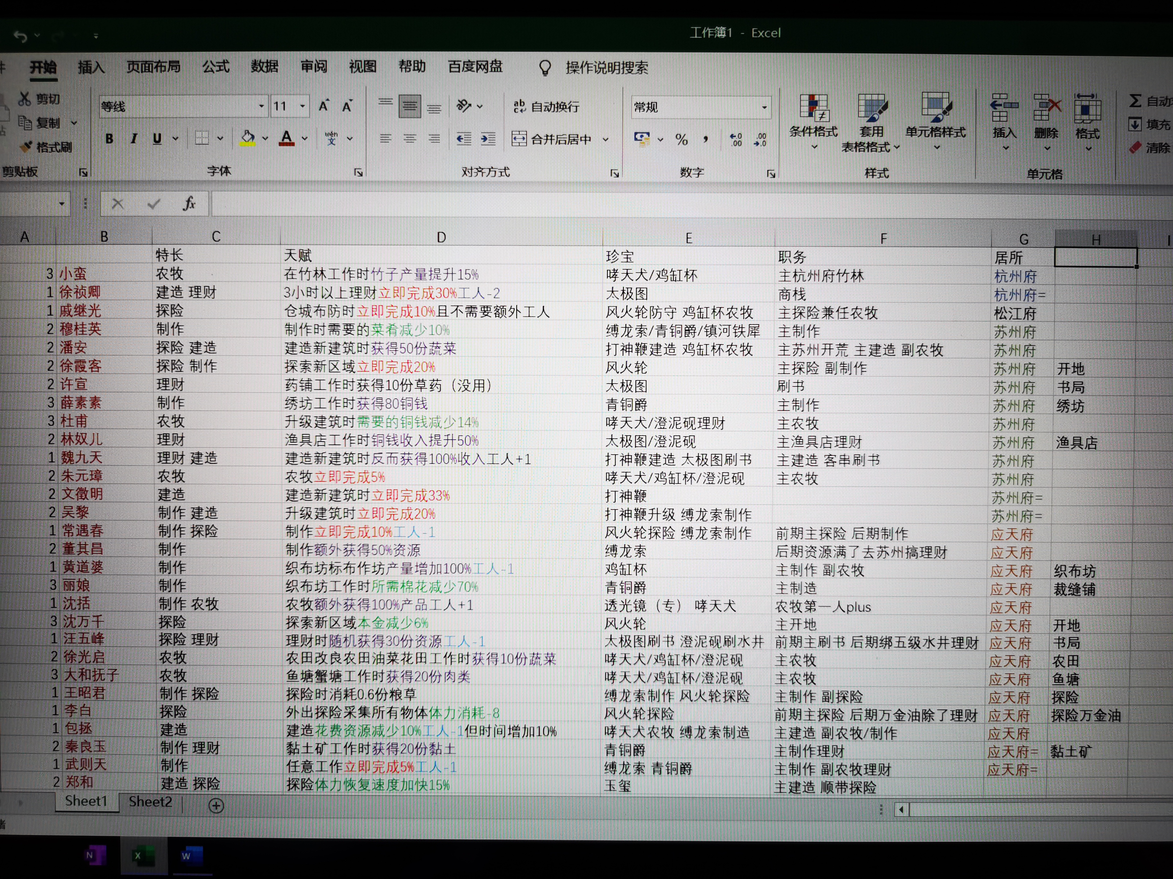Open Conditional Formatting (条件格式) menu
The height and width of the screenshot is (879, 1173).
pos(814,121)
